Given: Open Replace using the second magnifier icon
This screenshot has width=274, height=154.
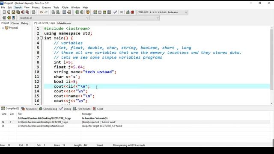Looking at the screenshot, I should pyautogui.click(x=58, y=12).
